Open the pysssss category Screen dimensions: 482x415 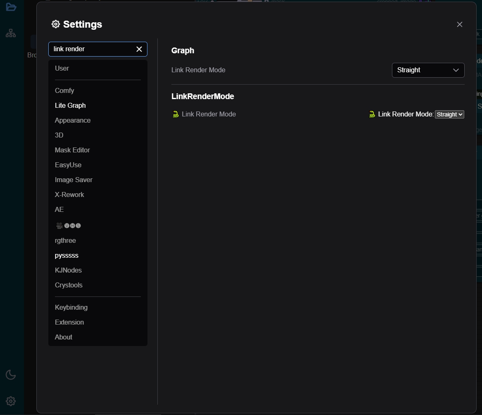click(98, 256)
